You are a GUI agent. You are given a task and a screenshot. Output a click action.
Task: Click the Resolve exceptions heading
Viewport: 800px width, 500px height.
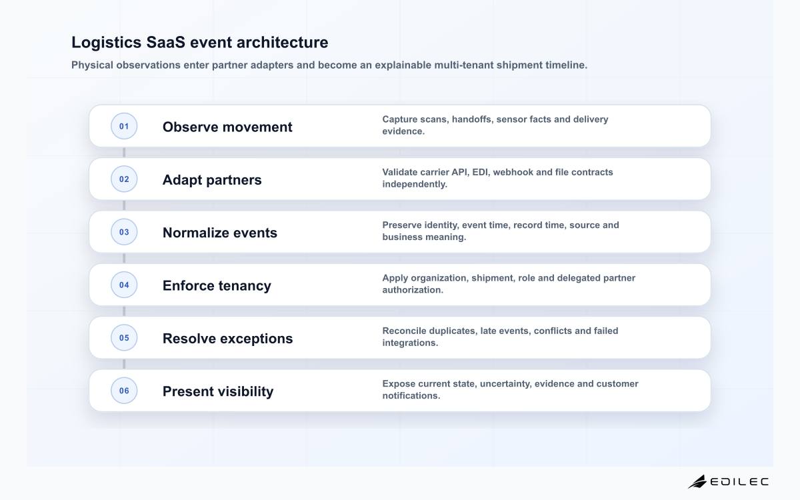coord(228,338)
